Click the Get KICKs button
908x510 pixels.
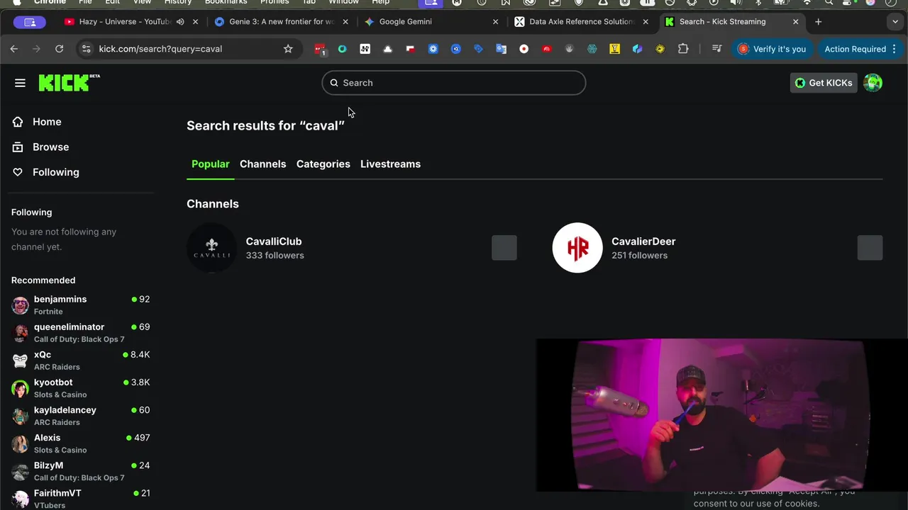point(824,83)
